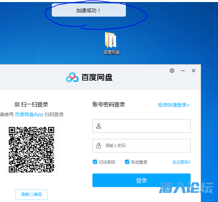Click the 账号密码登录 heading

coord(109,105)
